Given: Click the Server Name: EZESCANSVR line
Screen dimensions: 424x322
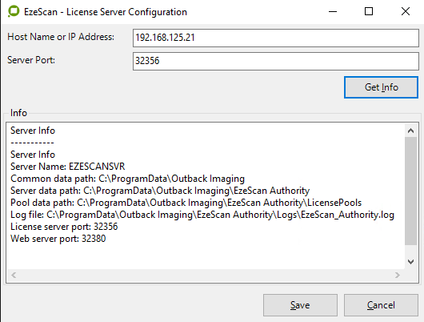Looking at the screenshot, I should (x=68, y=167).
